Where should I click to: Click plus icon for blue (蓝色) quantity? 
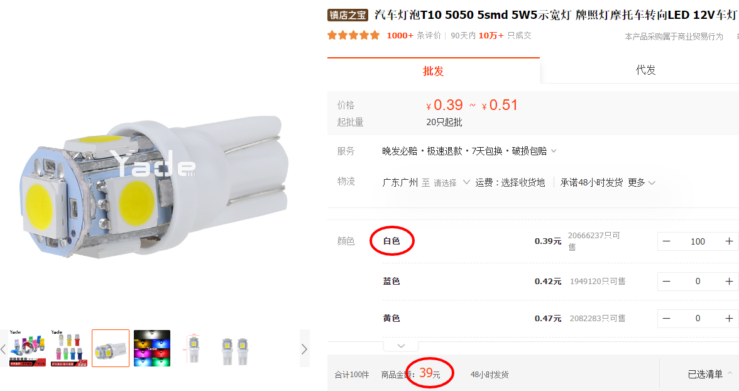point(729,281)
